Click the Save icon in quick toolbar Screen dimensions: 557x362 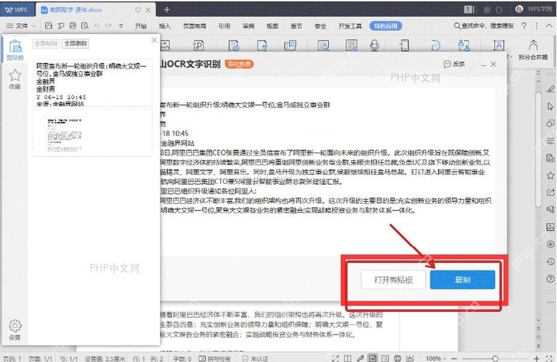coord(48,25)
